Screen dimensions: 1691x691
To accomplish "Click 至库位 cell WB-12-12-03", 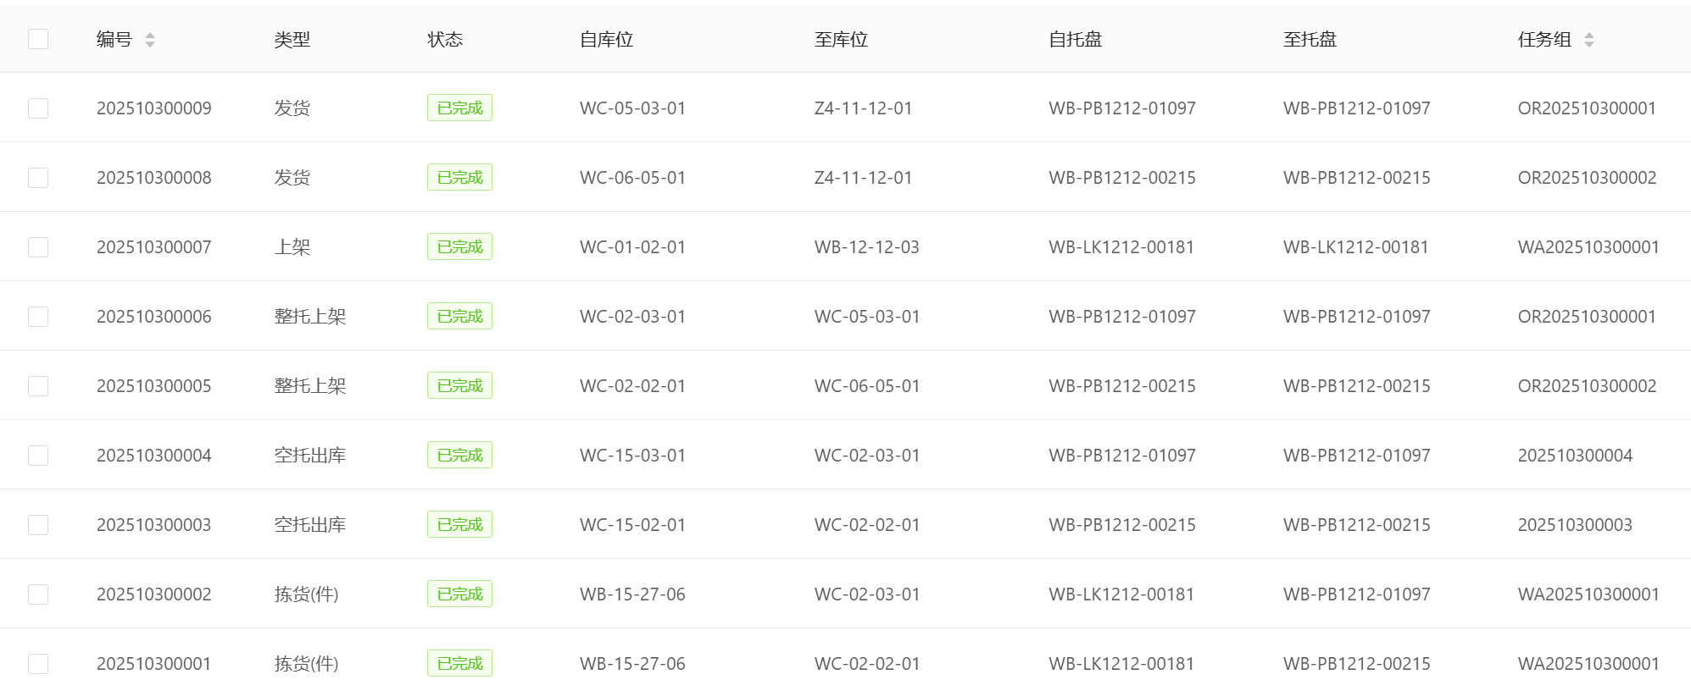I will coord(867,247).
